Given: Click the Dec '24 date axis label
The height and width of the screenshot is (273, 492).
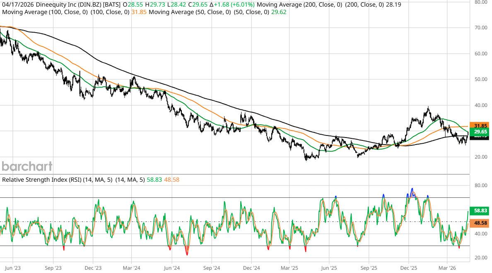Looking at the screenshot, I should tap(252, 268).
